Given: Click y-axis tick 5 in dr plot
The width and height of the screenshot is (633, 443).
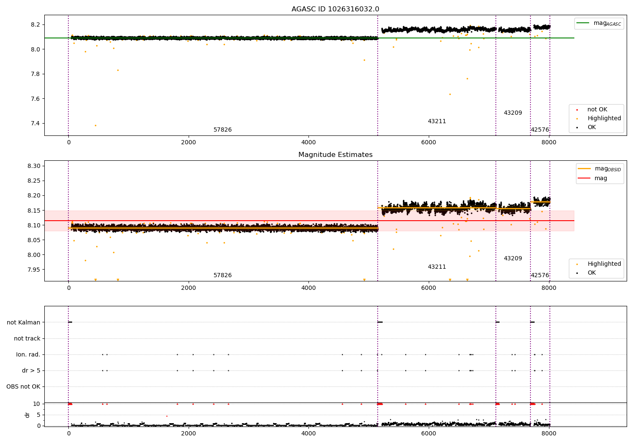Looking at the screenshot, I should pyautogui.click(x=39, y=415).
